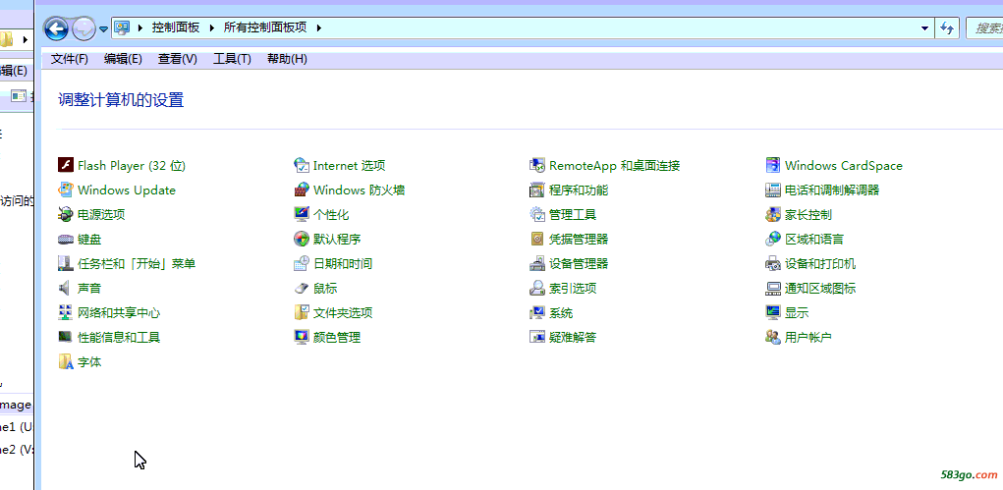Click the 个性化 icon
Viewport: 1003px width, 490px height.
(302, 214)
